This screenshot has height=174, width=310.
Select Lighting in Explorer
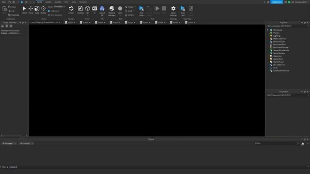(x=277, y=36)
